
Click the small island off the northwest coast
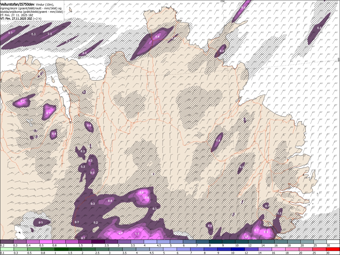(x=70, y=10)
